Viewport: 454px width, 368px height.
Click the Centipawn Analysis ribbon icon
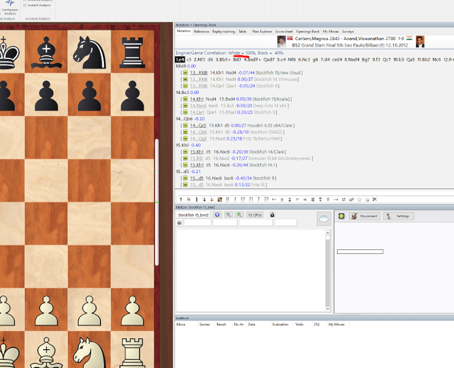click(x=10, y=8)
